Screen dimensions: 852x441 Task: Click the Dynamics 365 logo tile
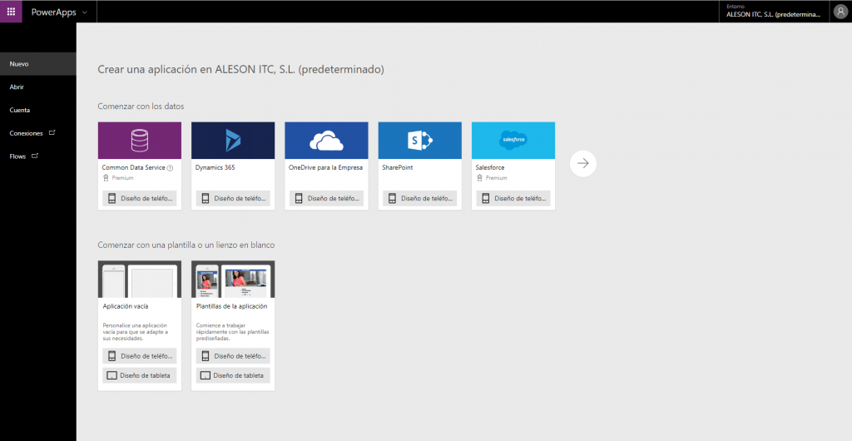(233, 140)
